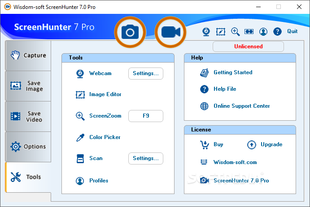Visit Online Support Center link
The image size is (310, 207).
[x=242, y=106]
